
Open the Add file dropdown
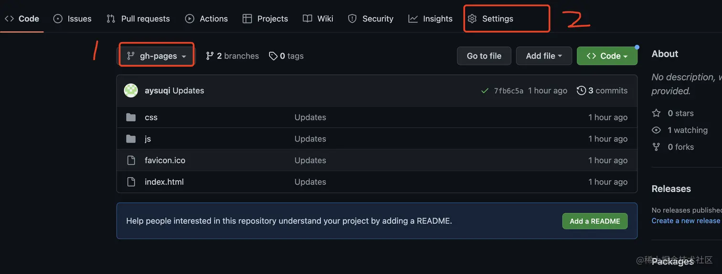coord(544,56)
